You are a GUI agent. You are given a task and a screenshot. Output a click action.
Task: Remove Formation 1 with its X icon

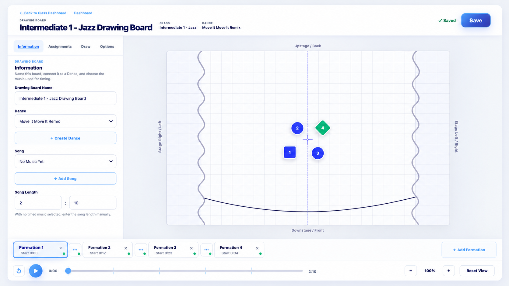61,248
